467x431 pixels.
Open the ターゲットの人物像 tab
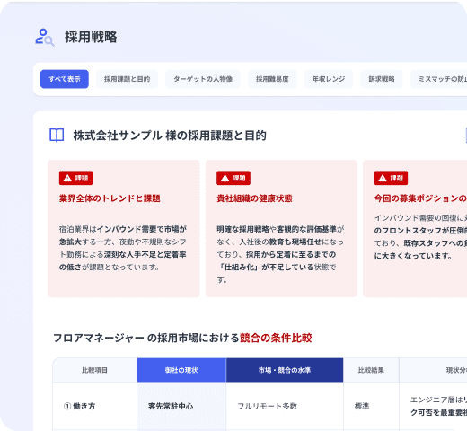[x=203, y=79]
